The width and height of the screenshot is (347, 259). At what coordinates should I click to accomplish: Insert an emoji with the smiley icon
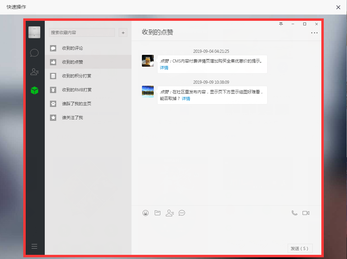point(146,213)
